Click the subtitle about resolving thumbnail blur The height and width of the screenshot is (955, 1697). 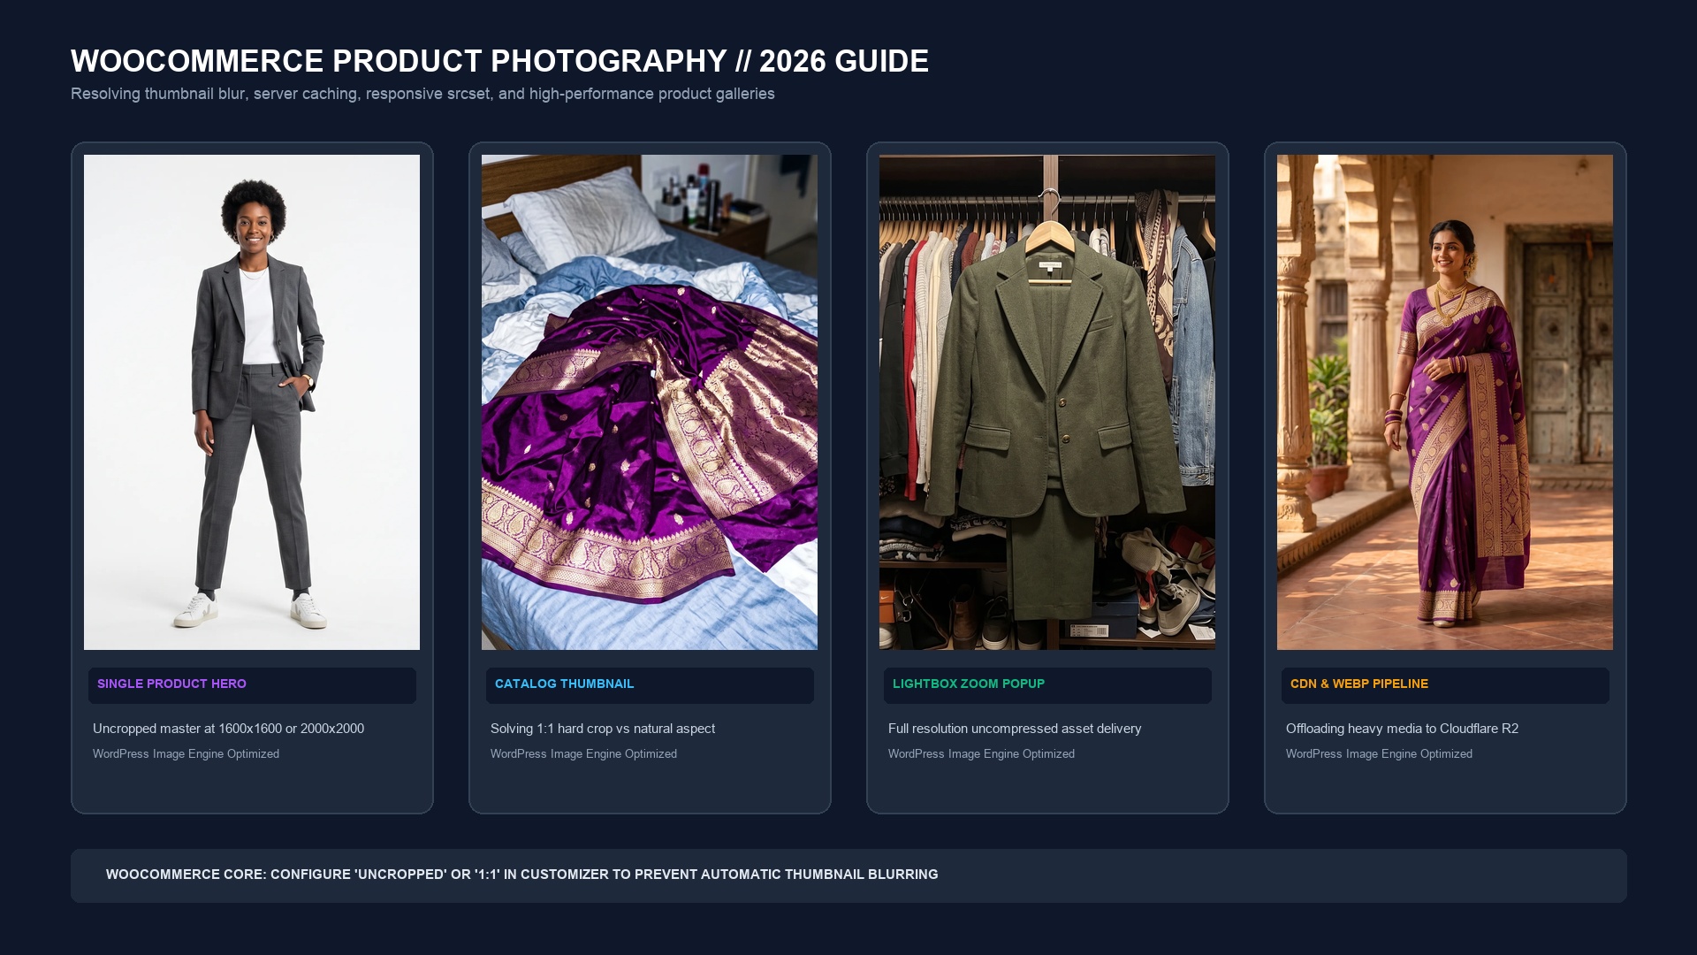tap(422, 94)
